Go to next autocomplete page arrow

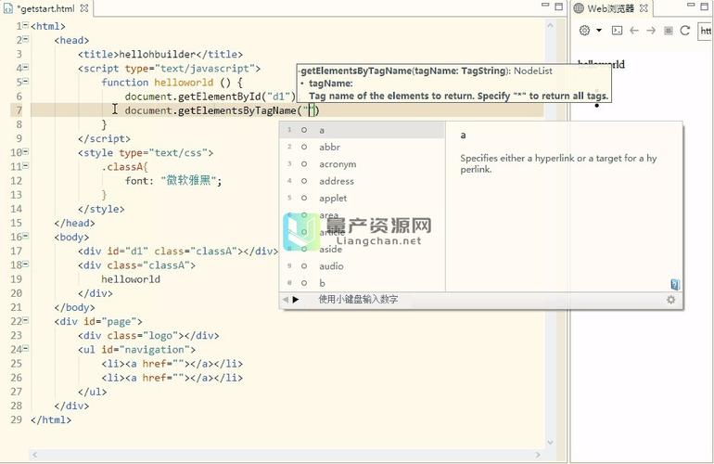(296, 300)
